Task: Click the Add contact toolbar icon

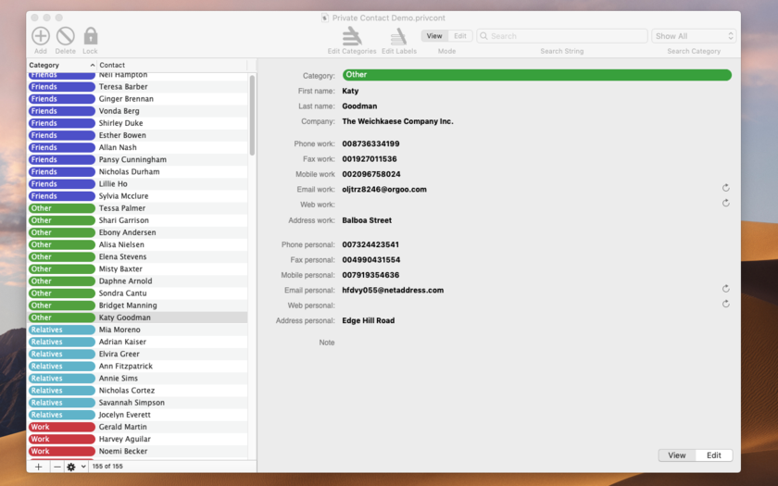Action: click(41, 36)
